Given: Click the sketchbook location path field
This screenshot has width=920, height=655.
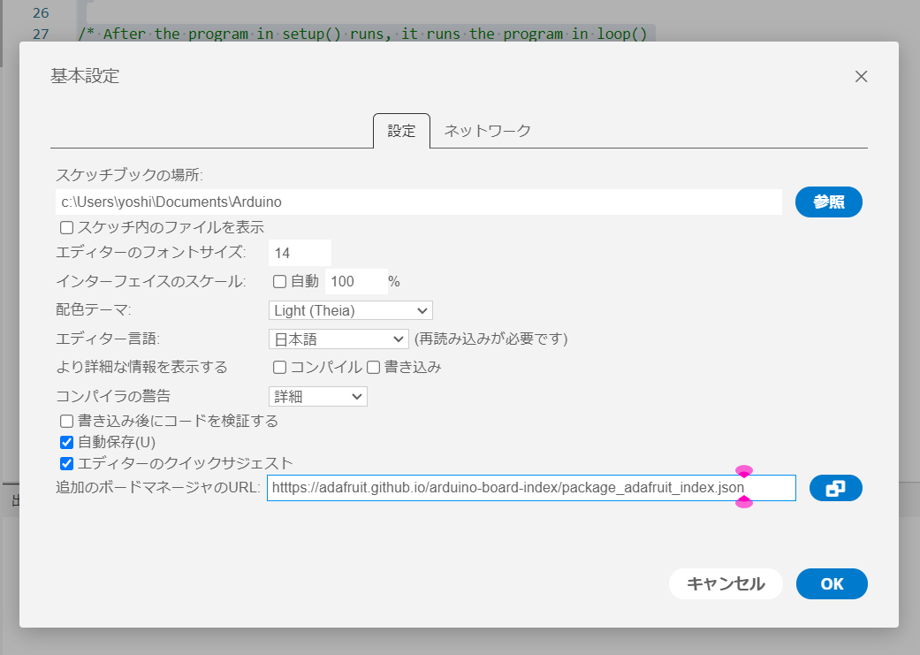Looking at the screenshot, I should coord(419,202).
